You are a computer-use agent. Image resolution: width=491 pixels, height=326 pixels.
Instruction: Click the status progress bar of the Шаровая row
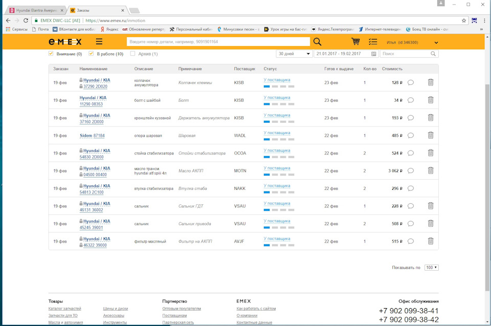(x=279, y=139)
